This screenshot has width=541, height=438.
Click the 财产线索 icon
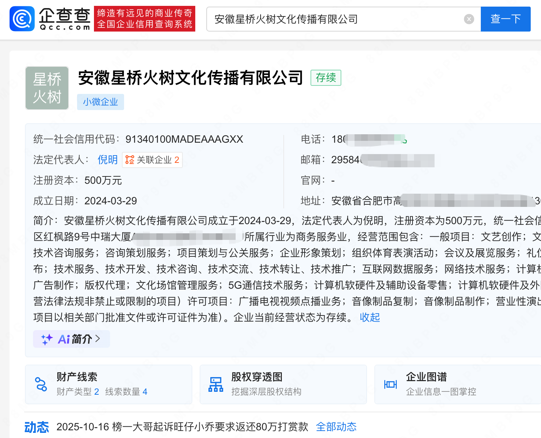click(41, 384)
